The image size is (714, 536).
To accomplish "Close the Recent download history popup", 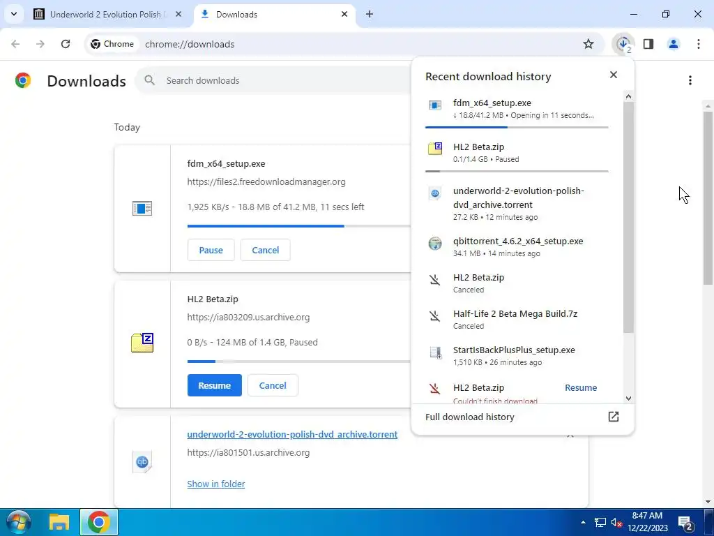I will (x=614, y=75).
